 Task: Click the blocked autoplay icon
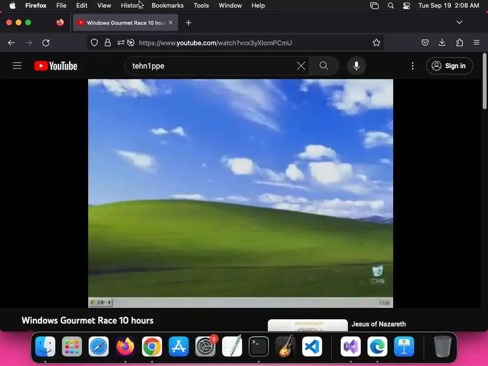(131, 42)
